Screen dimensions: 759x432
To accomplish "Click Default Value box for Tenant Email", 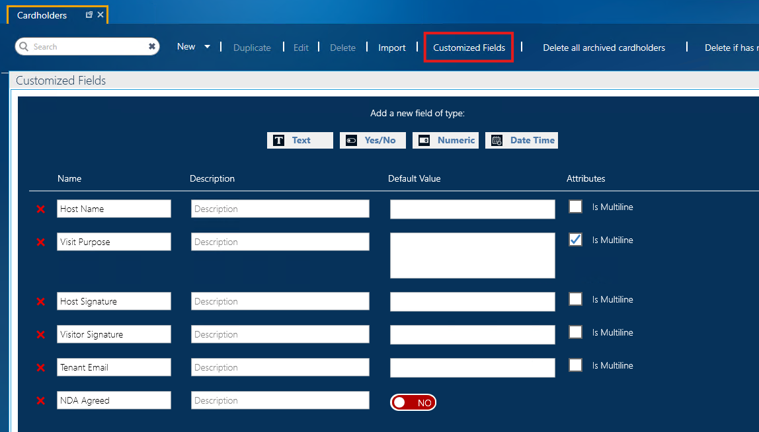I will (473, 368).
